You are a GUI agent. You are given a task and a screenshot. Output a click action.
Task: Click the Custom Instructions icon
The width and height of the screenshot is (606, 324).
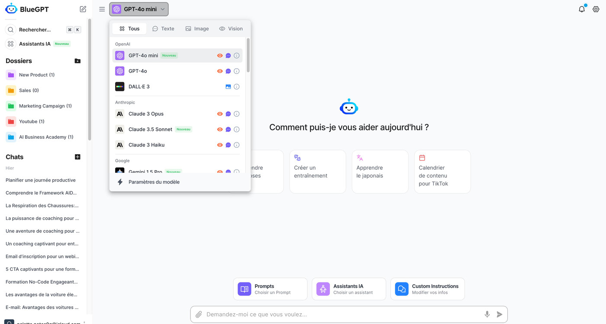tap(401, 289)
